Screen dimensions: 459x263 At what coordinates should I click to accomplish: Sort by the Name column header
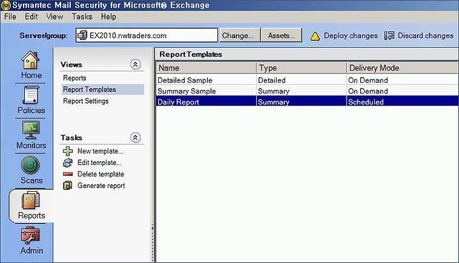(x=207, y=68)
